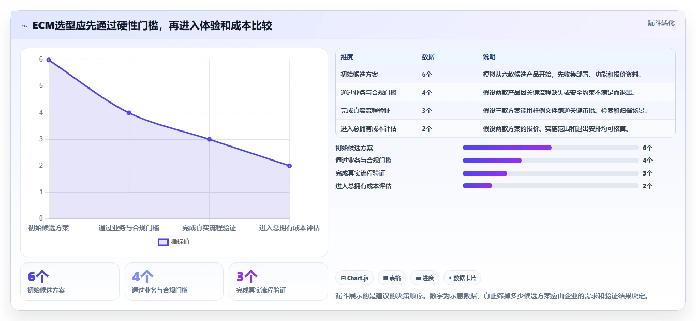Click x-axis label 通过业务与合规门槛 under chart
The width and height of the screenshot is (696, 321).
coord(129,228)
